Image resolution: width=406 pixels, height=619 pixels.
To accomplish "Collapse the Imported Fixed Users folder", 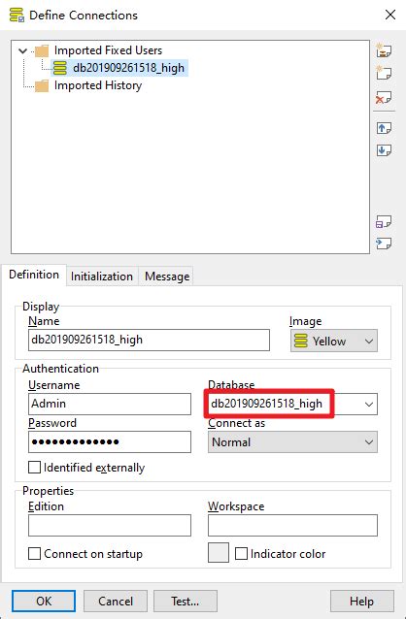I will (23, 50).
